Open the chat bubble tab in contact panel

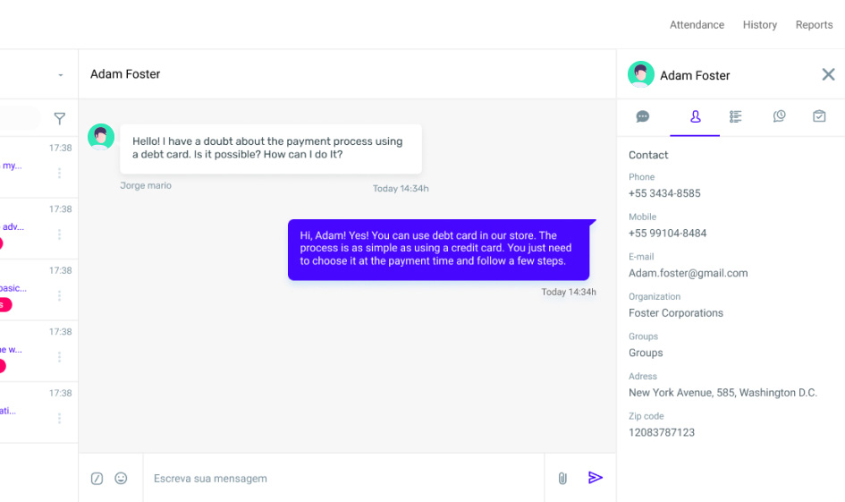pyautogui.click(x=642, y=116)
